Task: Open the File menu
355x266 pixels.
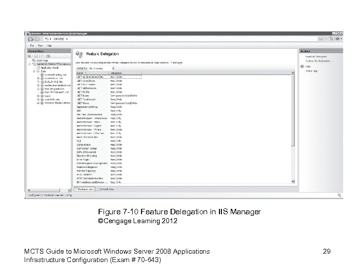Action: tap(32, 45)
